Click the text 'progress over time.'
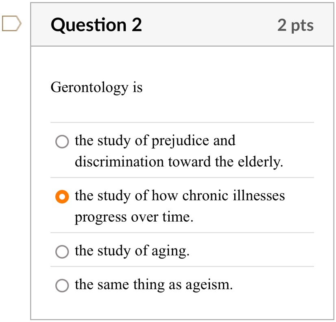The image size is (336, 322). (134, 217)
